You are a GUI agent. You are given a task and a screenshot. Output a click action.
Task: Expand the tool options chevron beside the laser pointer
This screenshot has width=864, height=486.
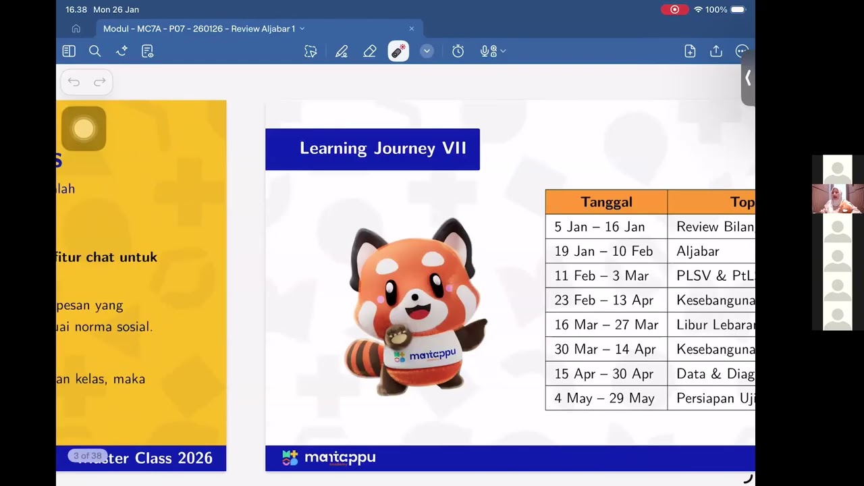(427, 51)
